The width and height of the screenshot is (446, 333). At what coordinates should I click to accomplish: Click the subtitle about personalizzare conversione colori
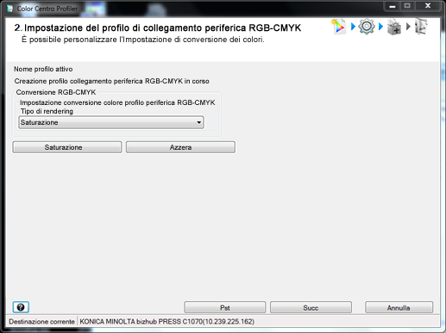point(143,40)
